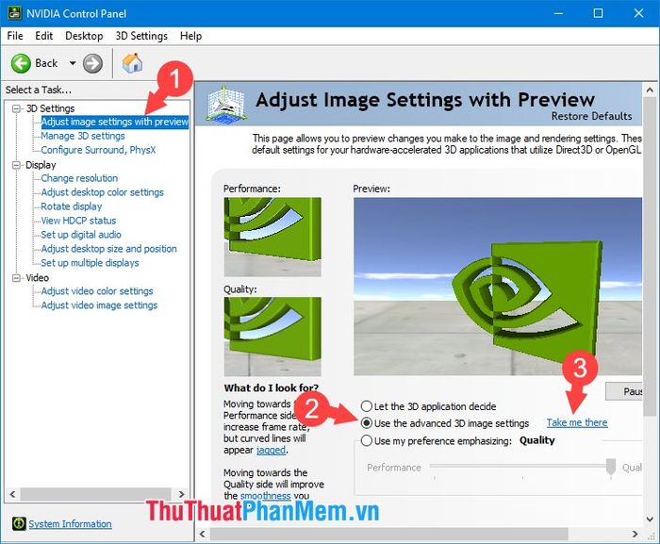Open the Home icon in toolbar
This screenshot has height=544, width=660.
pos(133,63)
